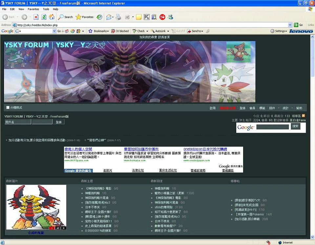Expand the 插件 menu arrow
Image resolution: width=315 pixels, height=245 pixels.
[279, 108]
